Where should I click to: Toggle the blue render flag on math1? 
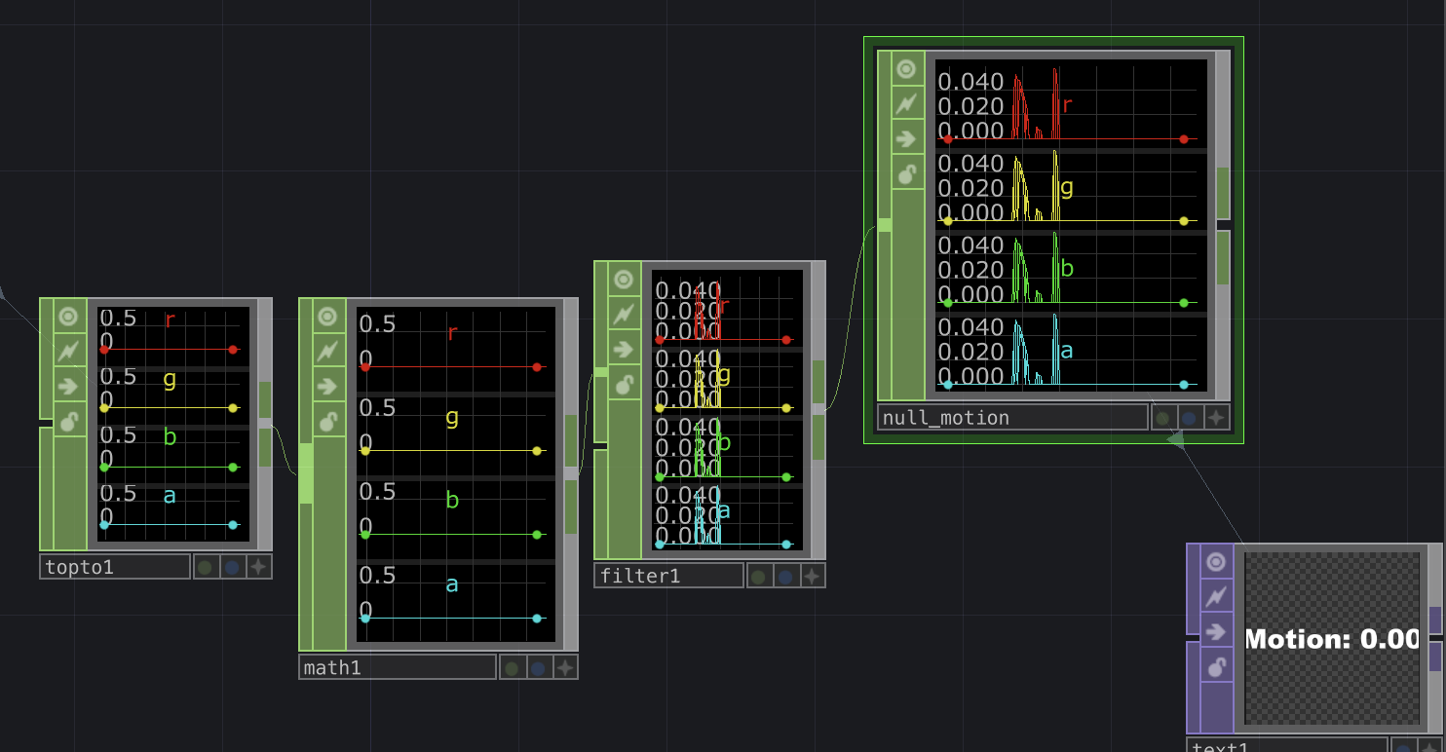pyautogui.click(x=537, y=666)
